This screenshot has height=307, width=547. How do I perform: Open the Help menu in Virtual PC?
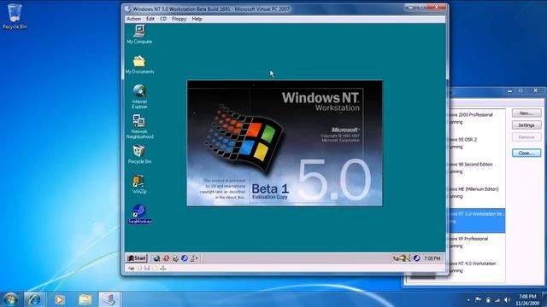[197, 19]
